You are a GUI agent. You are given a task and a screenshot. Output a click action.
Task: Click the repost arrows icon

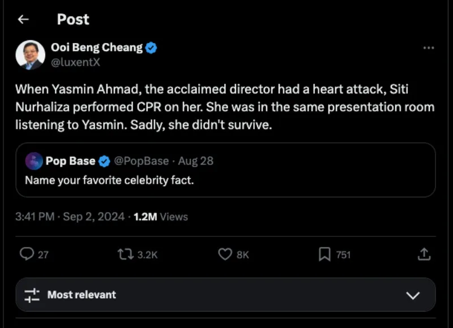(x=125, y=254)
